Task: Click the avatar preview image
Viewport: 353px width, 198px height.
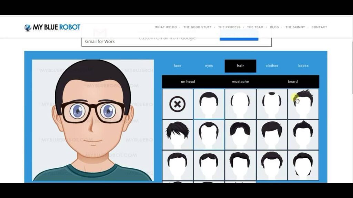Action: point(93,120)
